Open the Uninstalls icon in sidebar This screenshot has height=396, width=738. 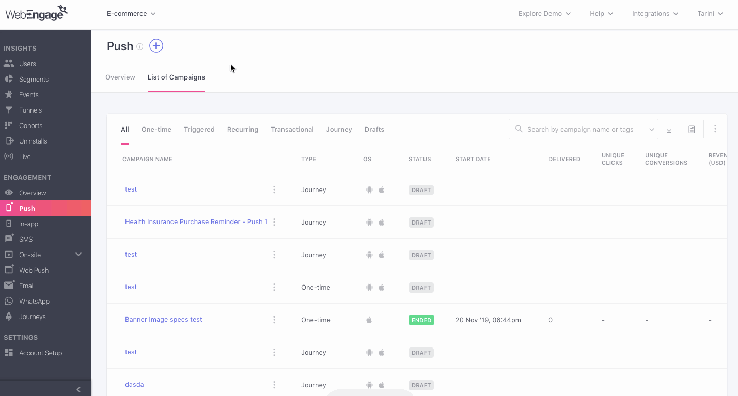point(9,141)
